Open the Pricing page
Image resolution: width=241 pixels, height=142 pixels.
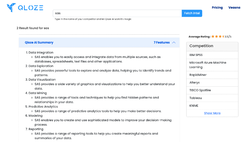click(217, 7)
